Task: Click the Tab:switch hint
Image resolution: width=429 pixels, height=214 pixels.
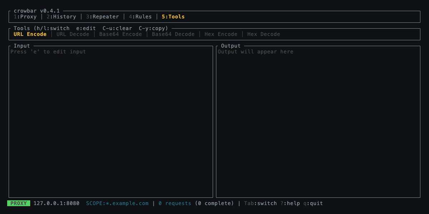Action: [x=260, y=203]
